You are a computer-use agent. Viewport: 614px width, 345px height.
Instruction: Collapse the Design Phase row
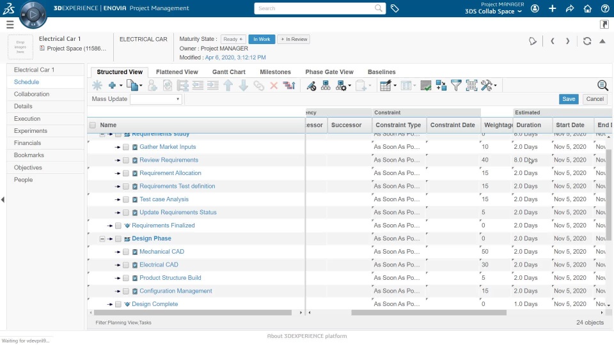[102, 238]
